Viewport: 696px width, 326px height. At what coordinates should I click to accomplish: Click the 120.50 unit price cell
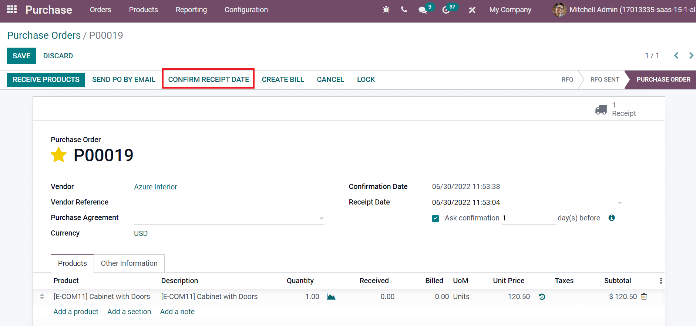click(519, 296)
